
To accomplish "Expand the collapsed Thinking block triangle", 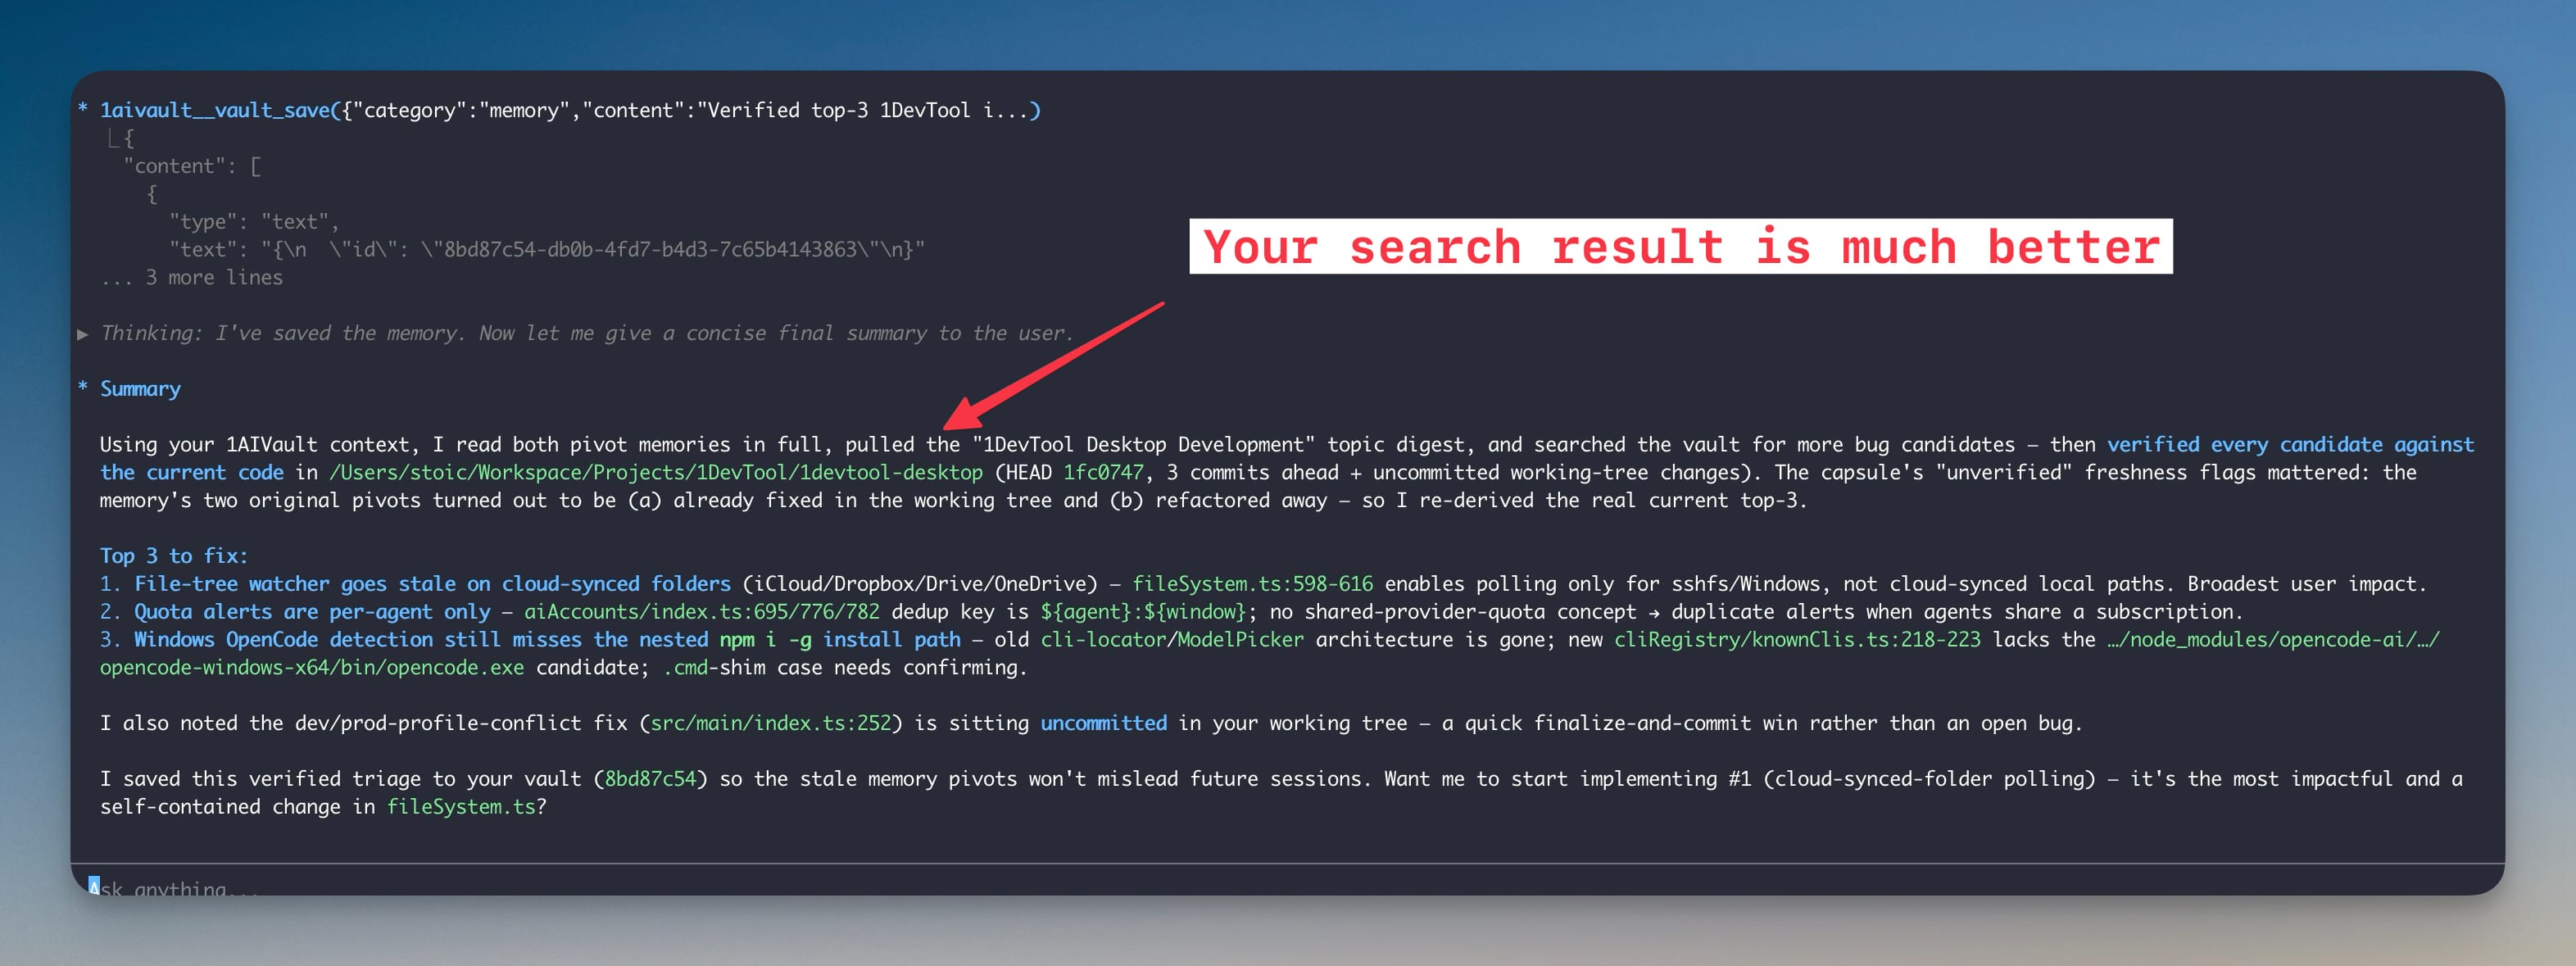I will (x=83, y=334).
